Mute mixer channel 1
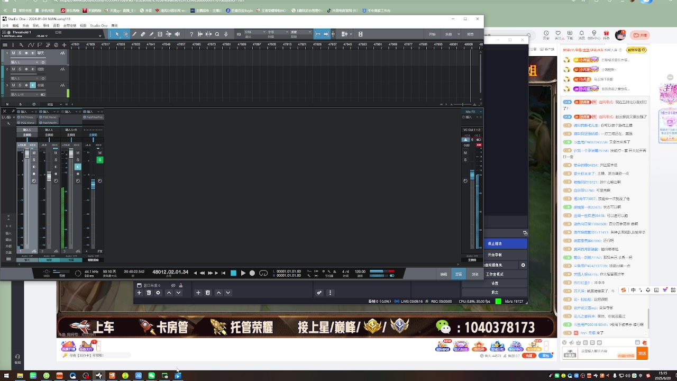 tap(34, 153)
